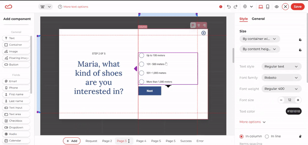308x145 pixels.
Task: Open text color swatch #1B1B1B
Action: (294, 111)
